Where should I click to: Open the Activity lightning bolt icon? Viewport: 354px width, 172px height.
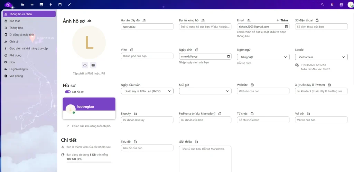pos(51,4)
